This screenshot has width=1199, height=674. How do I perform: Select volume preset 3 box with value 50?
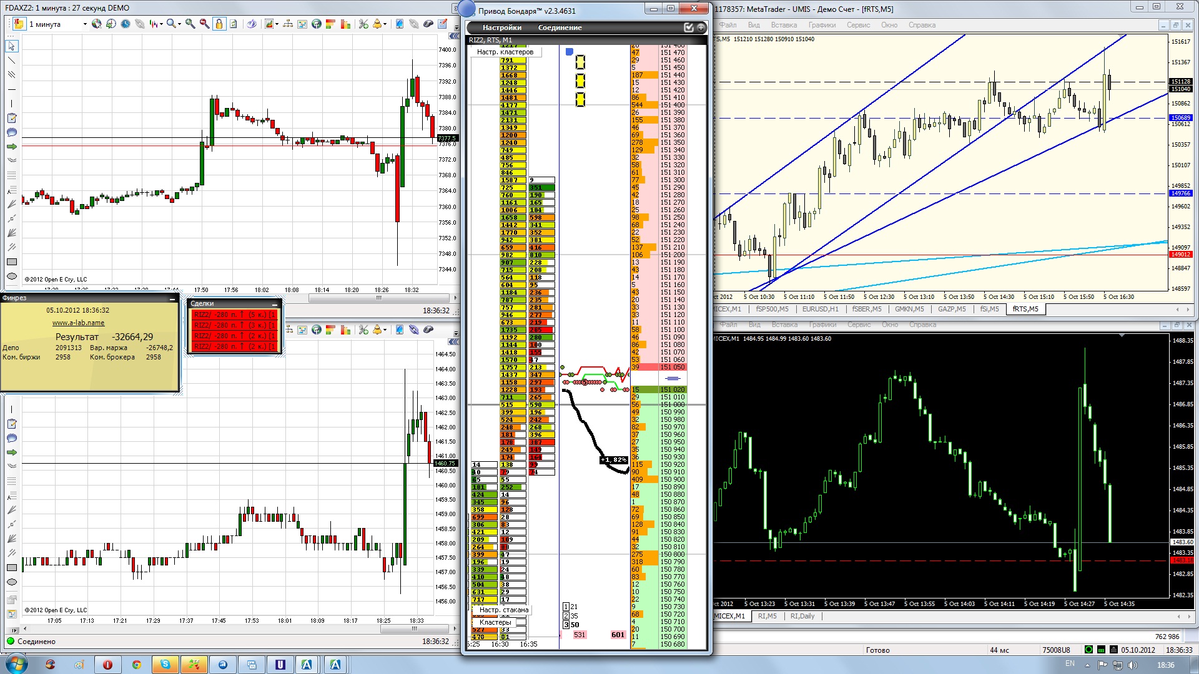pyautogui.click(x=566, y=625)
